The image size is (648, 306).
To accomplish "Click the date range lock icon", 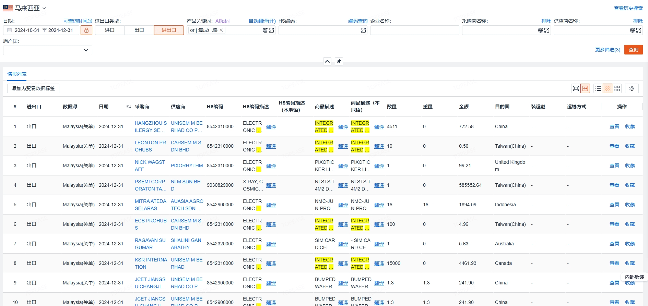I will pyautogui.click(x=86, y=30).
